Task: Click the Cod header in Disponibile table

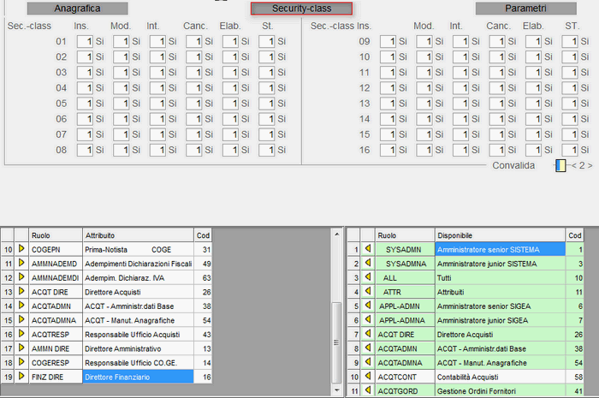Action: pyautogui.click(x=574, y=235)
